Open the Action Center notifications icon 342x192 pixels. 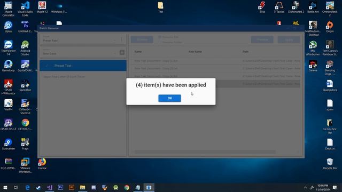point(335,187)
